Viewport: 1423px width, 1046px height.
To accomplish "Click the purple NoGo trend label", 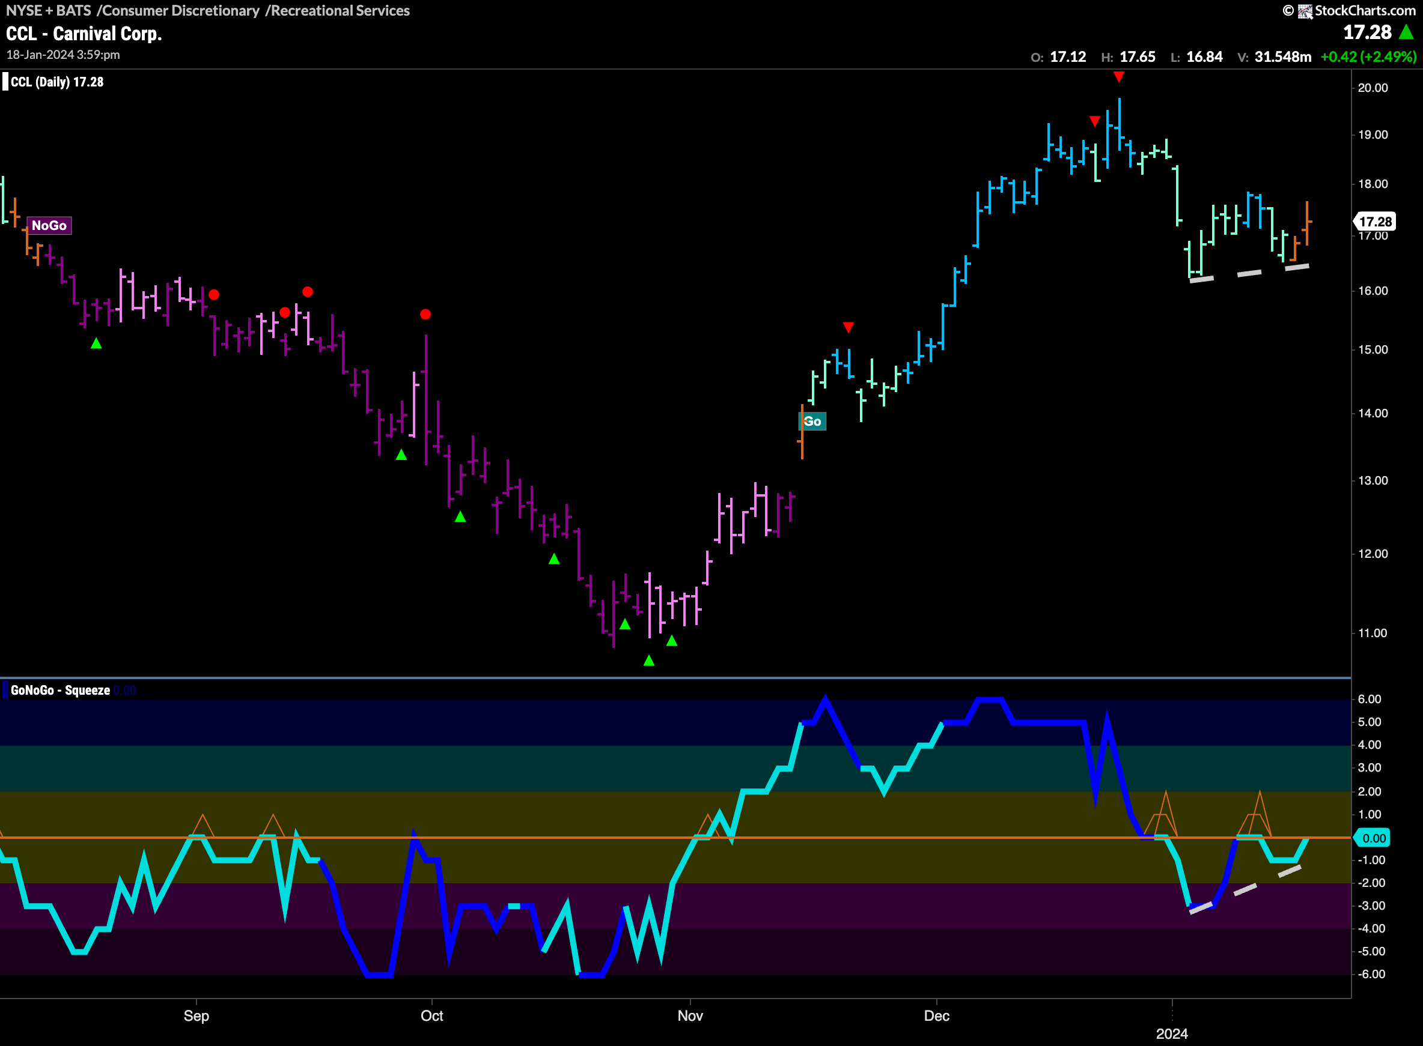I will pos(49,225).
